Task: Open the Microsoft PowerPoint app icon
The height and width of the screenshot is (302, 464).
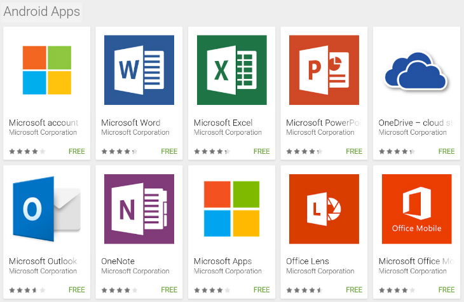Action: 324,70
